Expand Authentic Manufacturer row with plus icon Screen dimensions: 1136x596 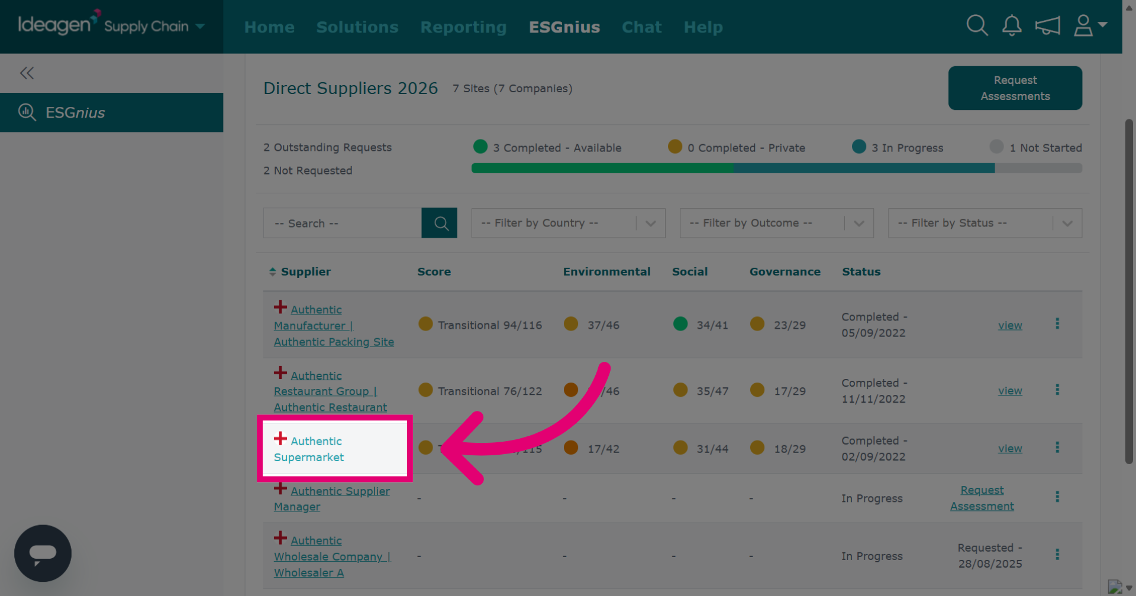point(280,307)
